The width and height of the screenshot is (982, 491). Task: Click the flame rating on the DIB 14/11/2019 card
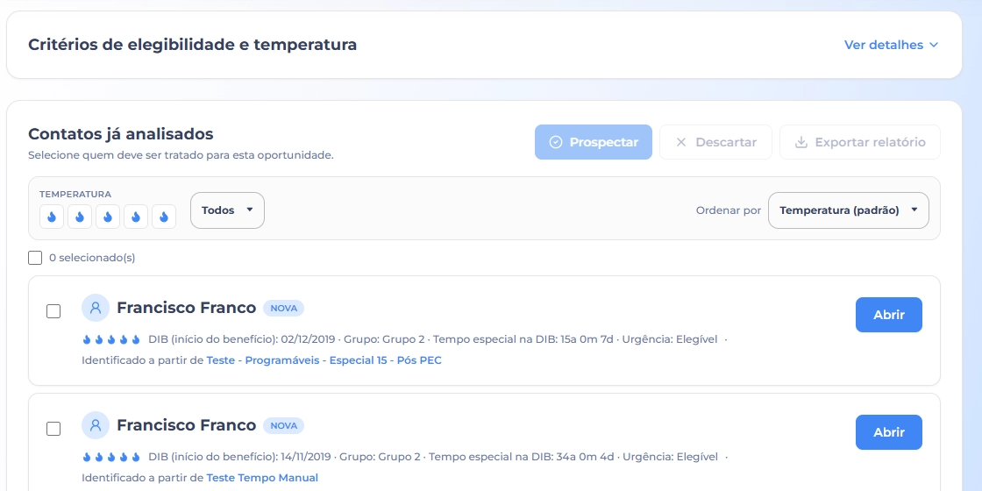tap(113, 457)
